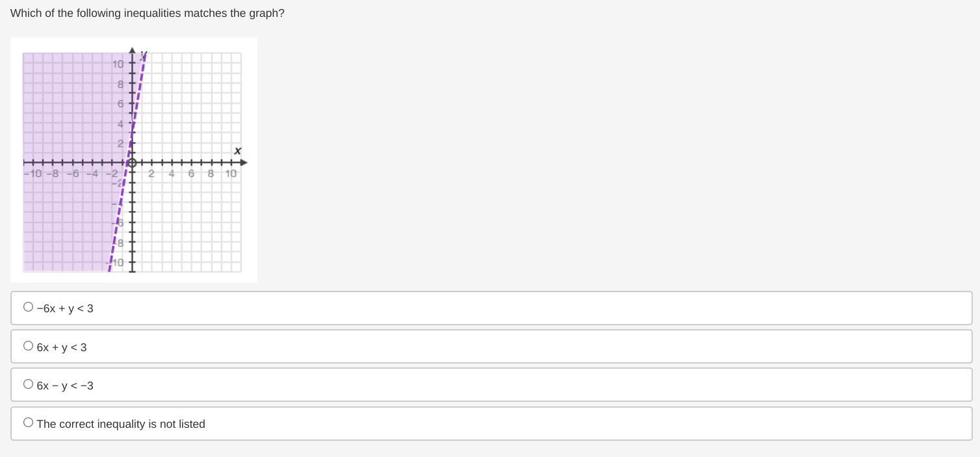Click the x axis label on the graph
This screenshot has height=457, width=980.
pyautogui.click(x=237, y=151)
